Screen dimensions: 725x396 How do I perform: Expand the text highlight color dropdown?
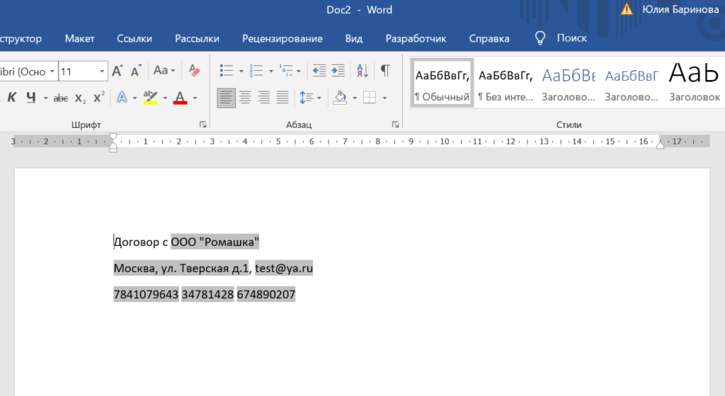click(165, 98)
